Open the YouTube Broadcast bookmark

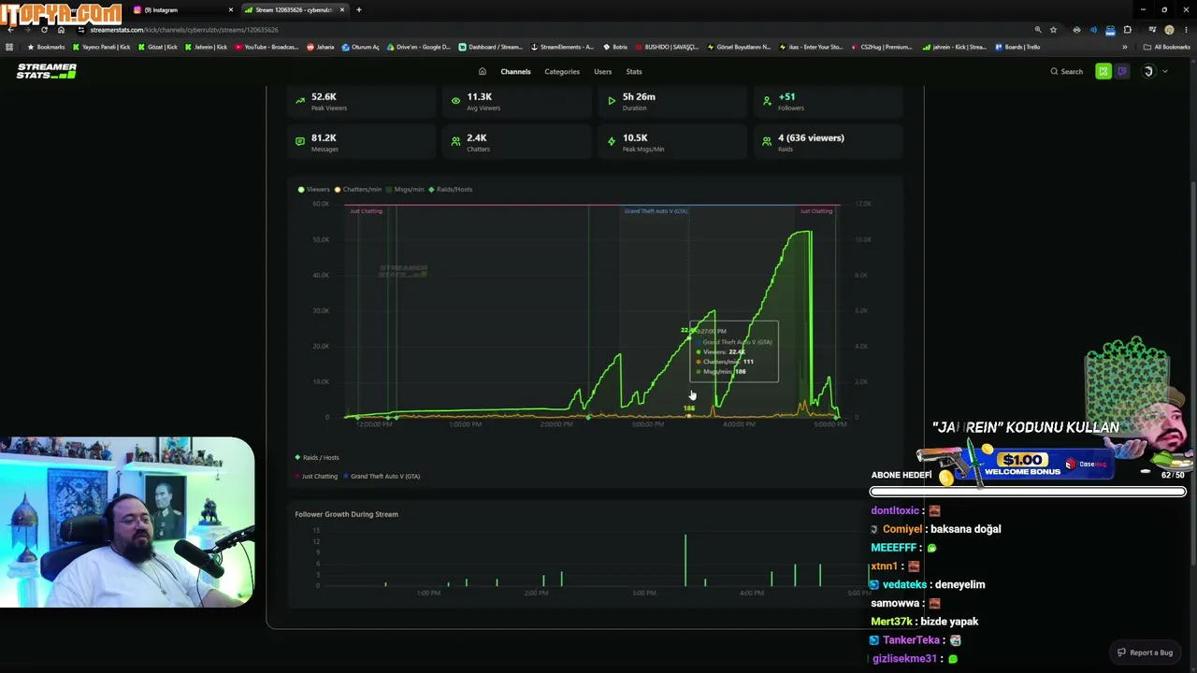(x=267, y=47)
